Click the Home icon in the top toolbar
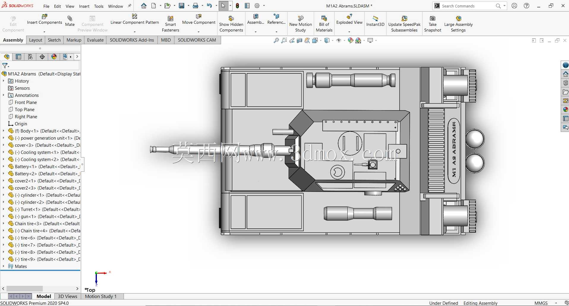Screen dimensions: 569x306 click(x=144, y=6)
